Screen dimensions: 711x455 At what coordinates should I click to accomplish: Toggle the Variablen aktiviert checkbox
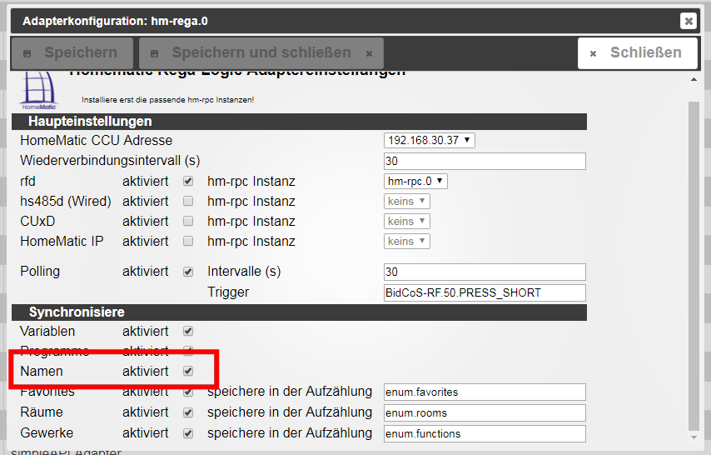pyautogui.click(x=188, y=331)
